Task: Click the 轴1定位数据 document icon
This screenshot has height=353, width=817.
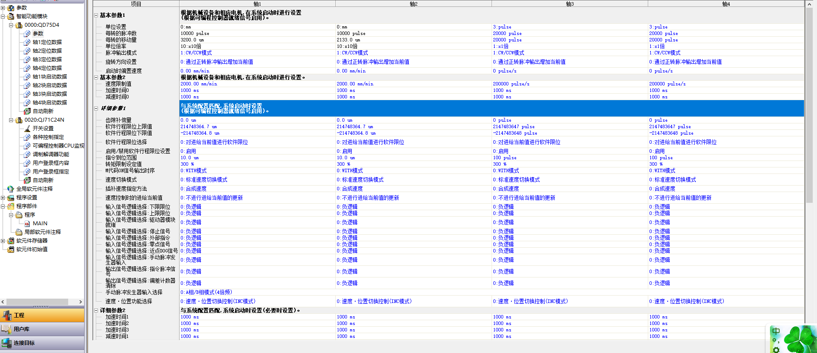Action: click(x=27, y=42)
